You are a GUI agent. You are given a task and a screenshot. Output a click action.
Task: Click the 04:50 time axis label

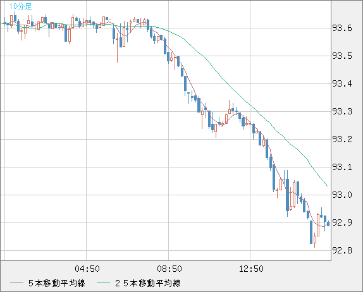[x=87, y=269]
